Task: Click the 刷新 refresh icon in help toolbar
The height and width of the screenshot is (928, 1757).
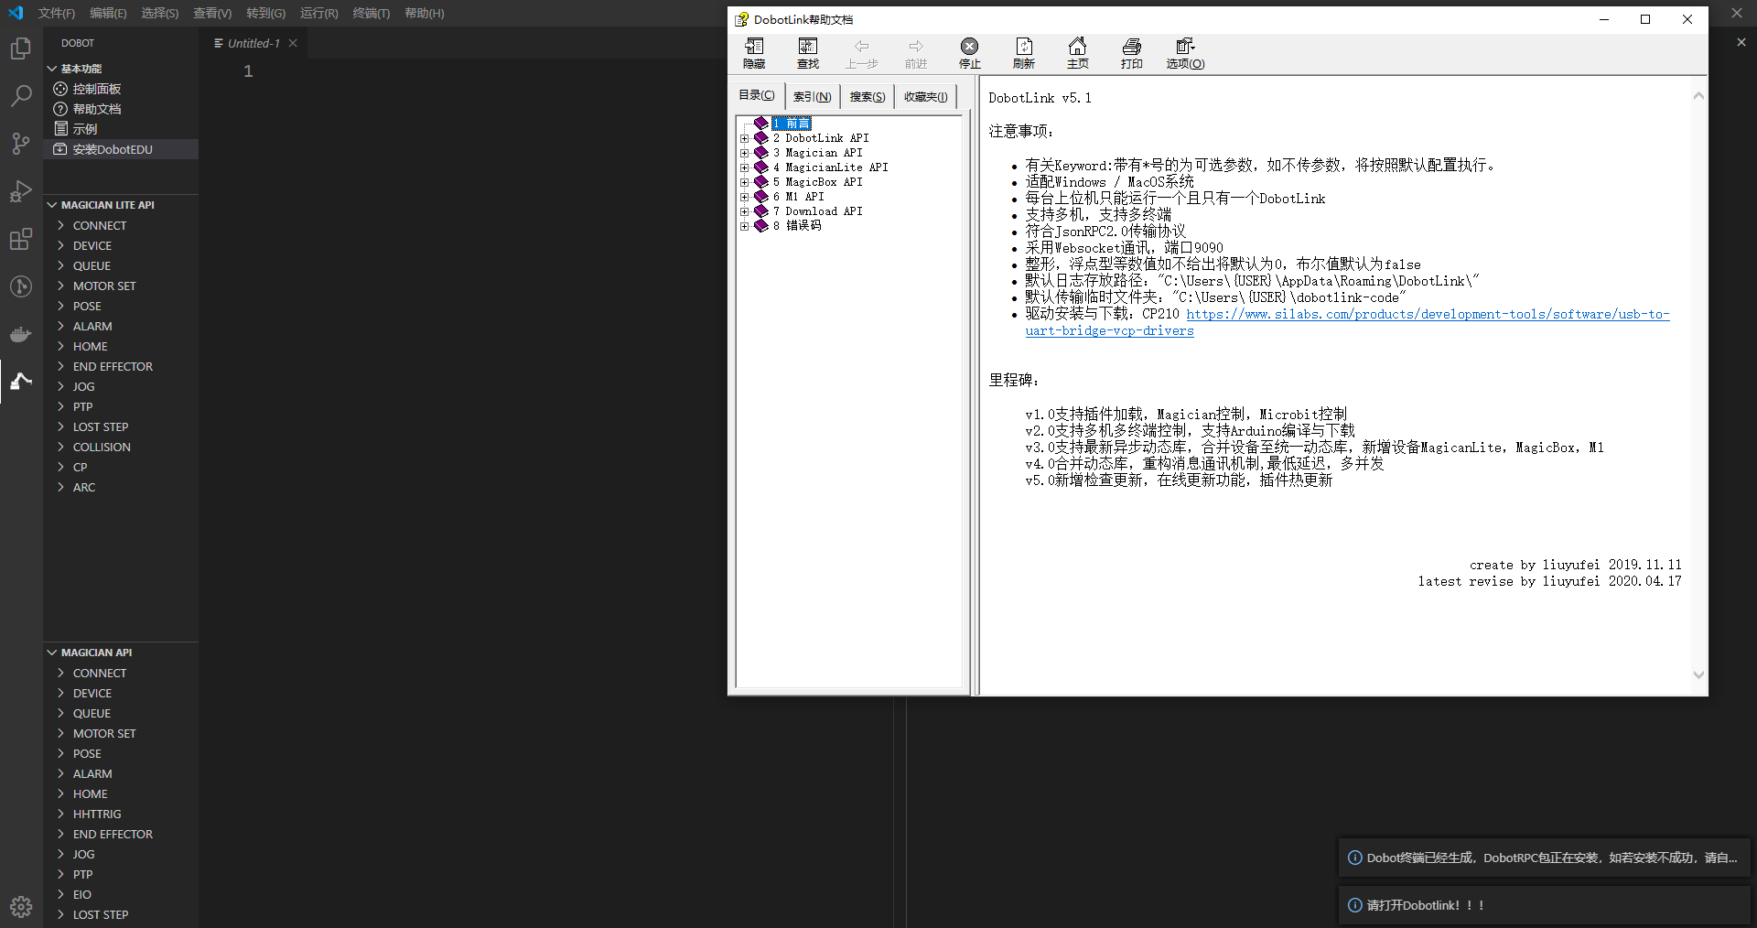Action: click(1024, 54)
